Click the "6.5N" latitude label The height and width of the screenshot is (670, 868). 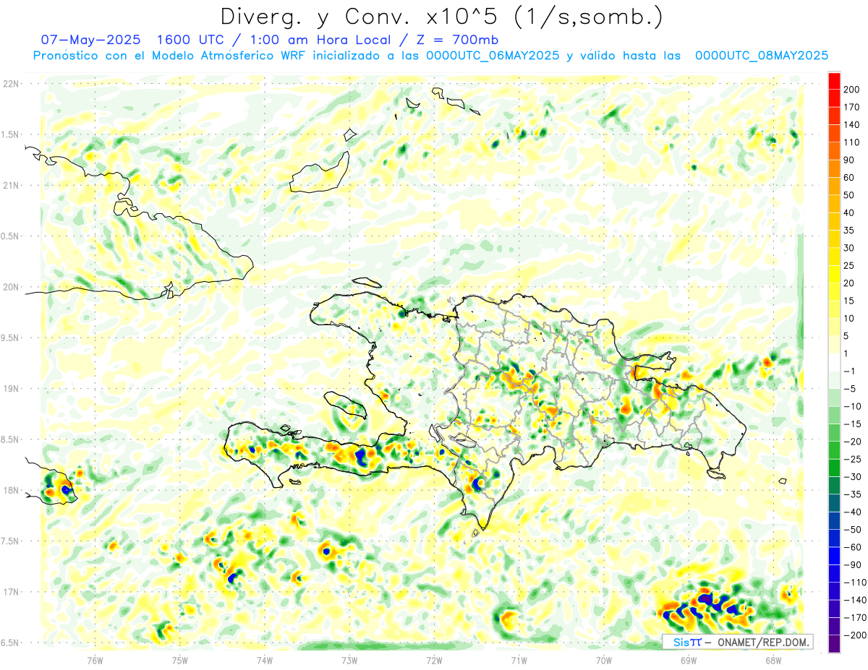[11, 643]
